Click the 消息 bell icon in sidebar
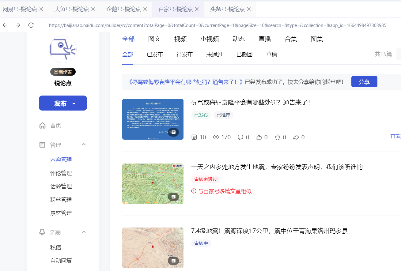 [42, 232]
